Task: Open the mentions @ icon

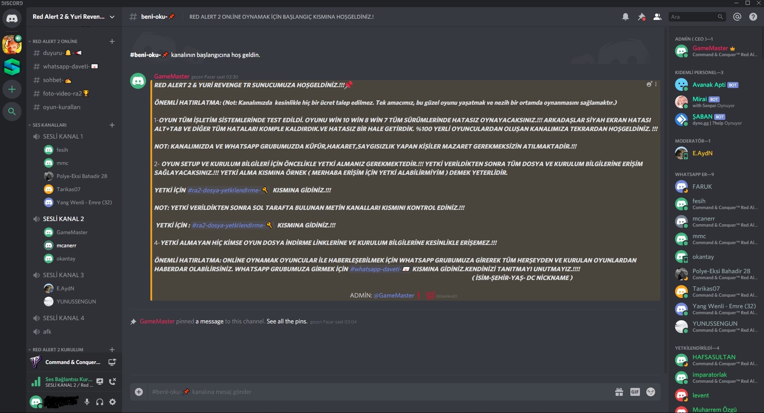Action: (x=737, y=17)
